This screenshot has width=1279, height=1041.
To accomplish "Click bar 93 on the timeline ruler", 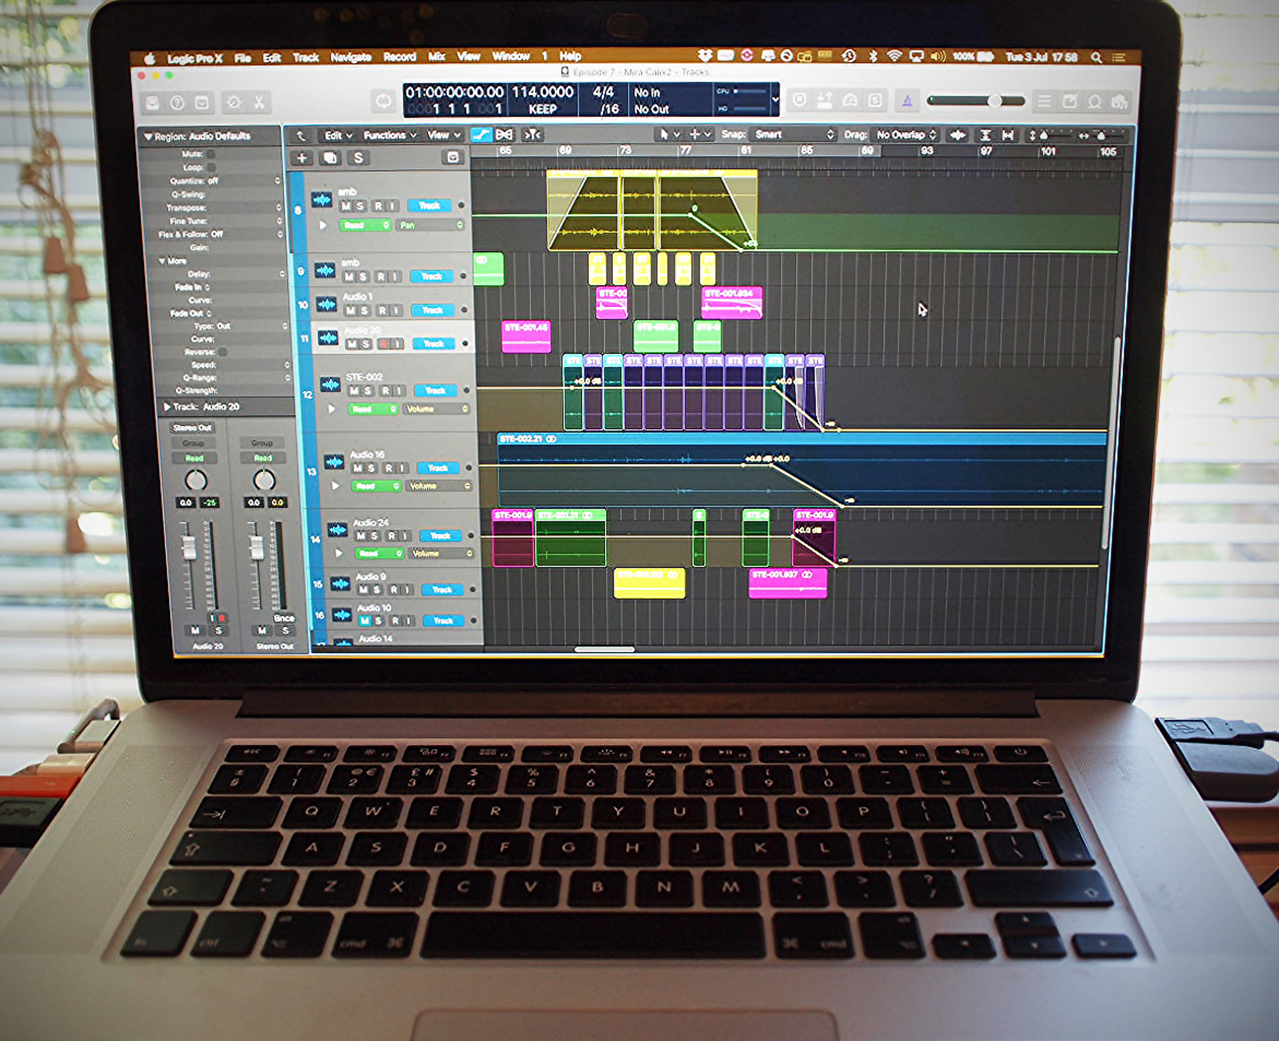I will pyautogui.click(x=927, y=152).
